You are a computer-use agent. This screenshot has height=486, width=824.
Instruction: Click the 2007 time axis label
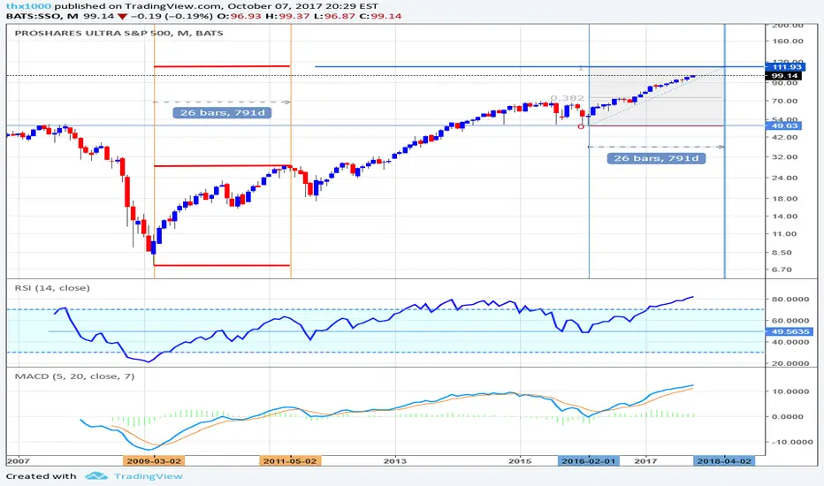(x=19, y=460)
